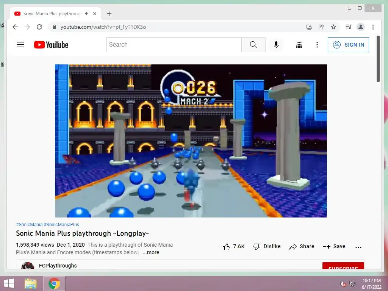Save video to a playlist
Image resolution: width=388 pixels, height=291 pixels.
tap(334, 246)
